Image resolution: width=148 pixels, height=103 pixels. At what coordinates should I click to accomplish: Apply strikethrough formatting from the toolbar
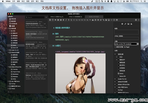tap(69, 20)
